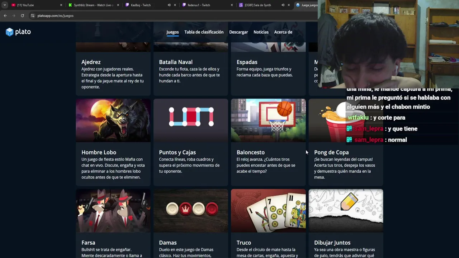
Task: Click the Ajedrez game title
Action: click(x=91, y=62)
